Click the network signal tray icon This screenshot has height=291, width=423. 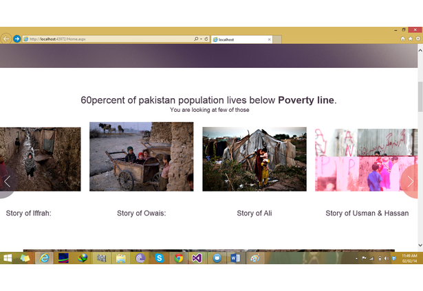(371, 259)
